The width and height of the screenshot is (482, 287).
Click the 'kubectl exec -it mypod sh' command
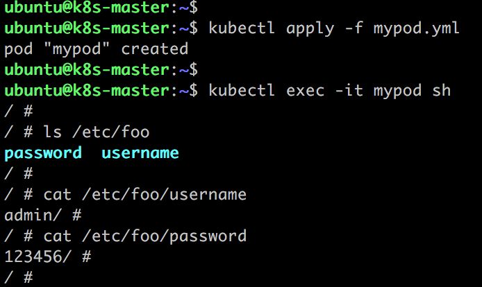329,91
